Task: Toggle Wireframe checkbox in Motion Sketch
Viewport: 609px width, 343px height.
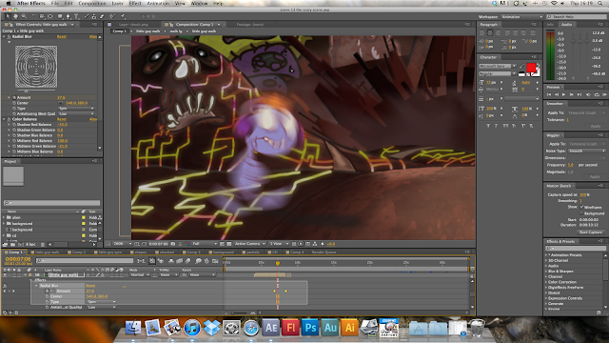Action: (x=581, y=207)
